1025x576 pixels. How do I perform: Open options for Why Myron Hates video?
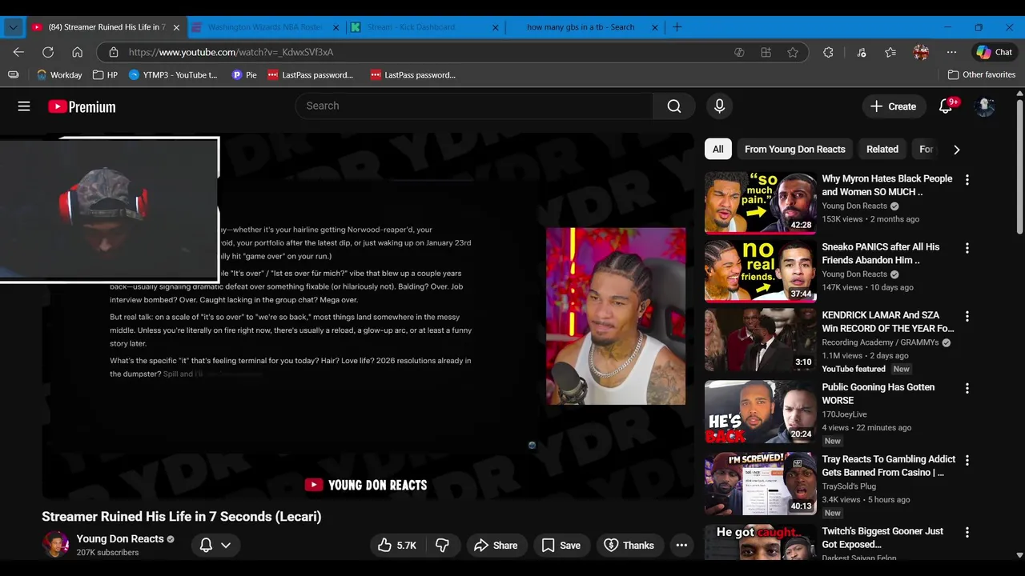tap(967, 180)
